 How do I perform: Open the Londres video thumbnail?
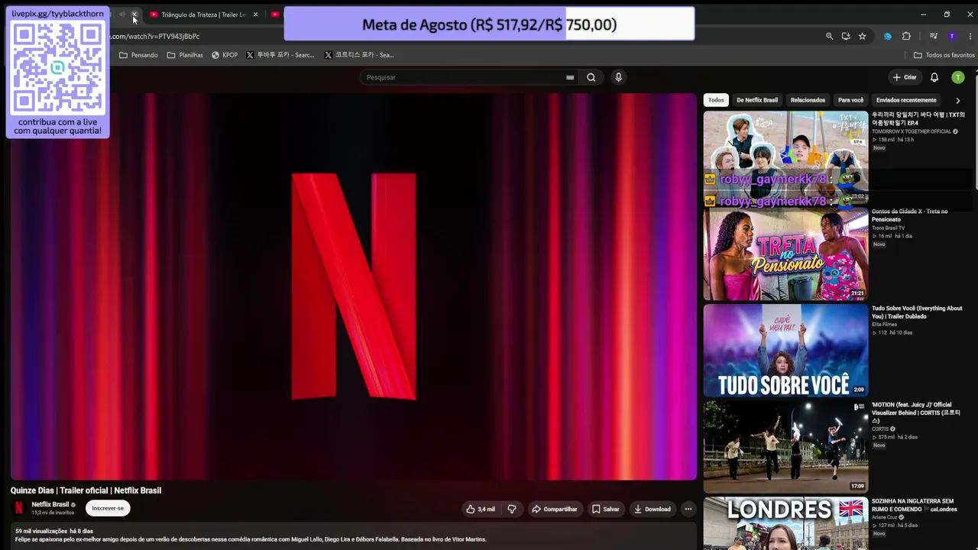tap(785, 524)
